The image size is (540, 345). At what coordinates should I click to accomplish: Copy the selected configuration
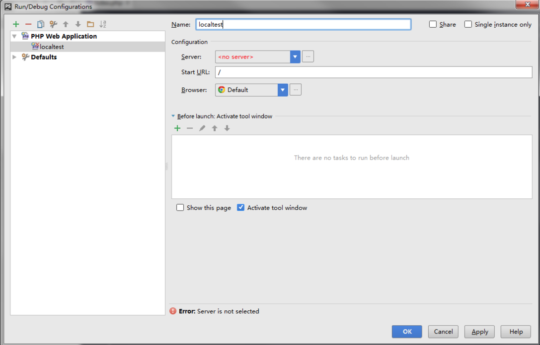tap(41, 24)
